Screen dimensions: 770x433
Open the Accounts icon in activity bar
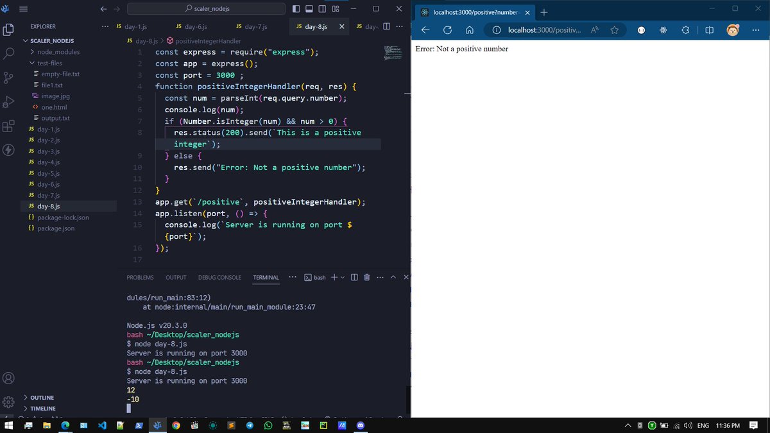pyautogui.click(x=9, y=378)
